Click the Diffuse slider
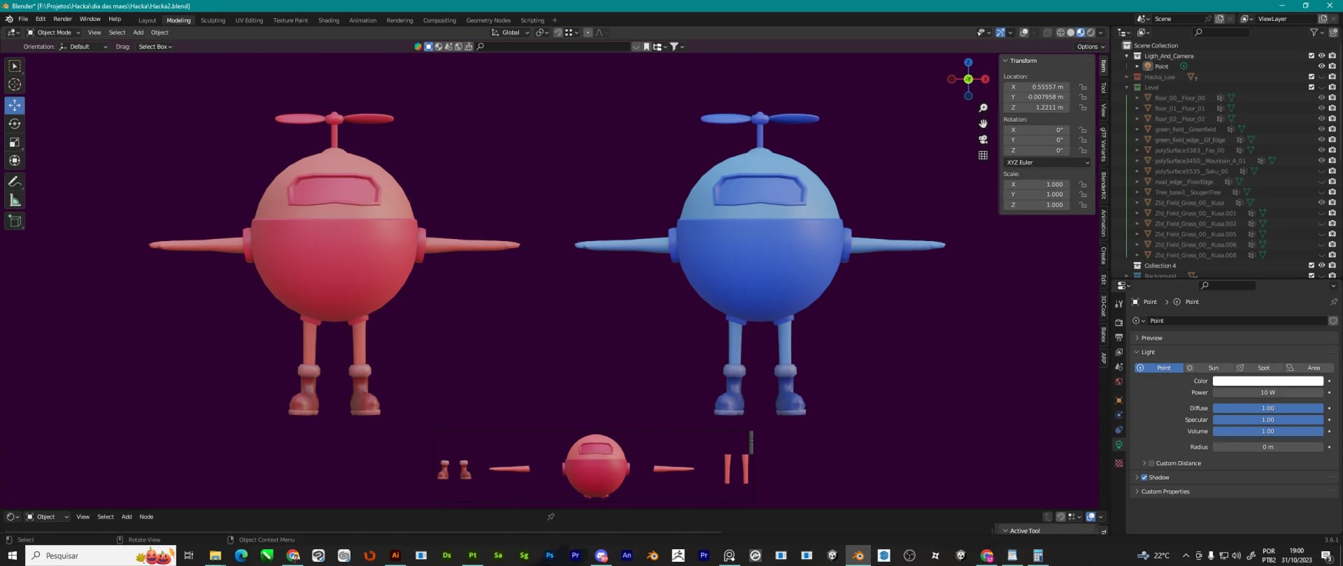 (1267, 409)
